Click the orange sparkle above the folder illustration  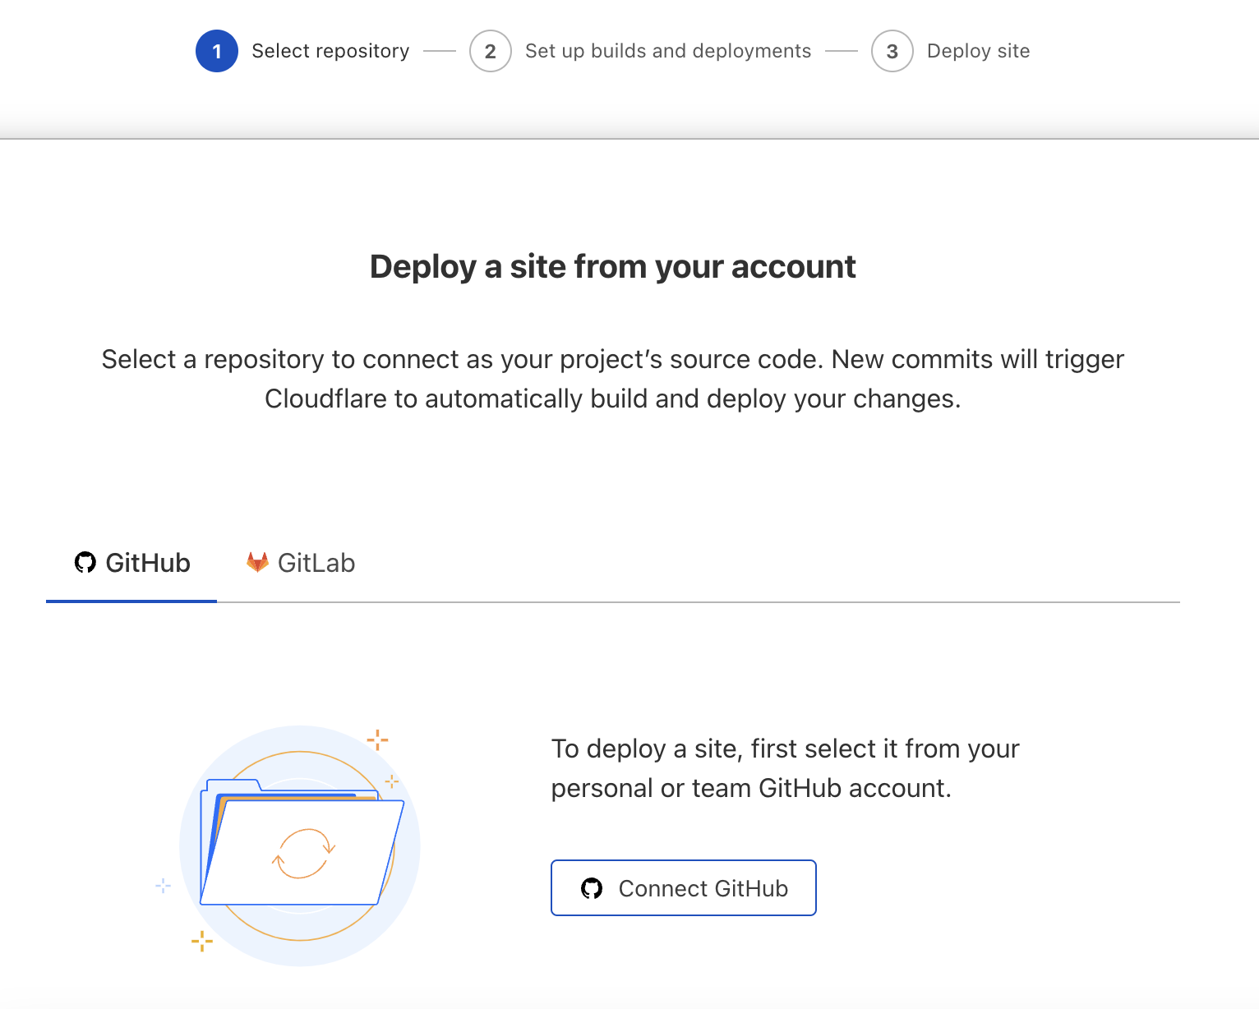(x=377, y=739)
